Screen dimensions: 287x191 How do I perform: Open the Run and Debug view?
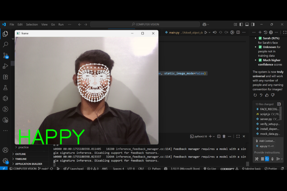(x=5, y=66)
